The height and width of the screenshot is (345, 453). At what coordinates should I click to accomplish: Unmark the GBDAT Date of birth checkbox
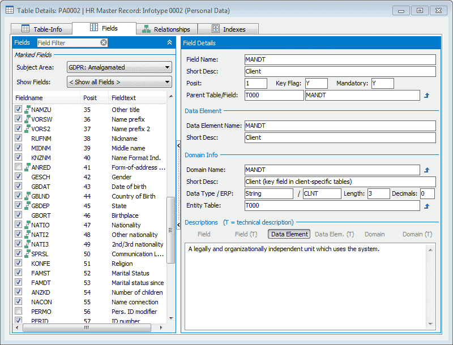point(18,186)
